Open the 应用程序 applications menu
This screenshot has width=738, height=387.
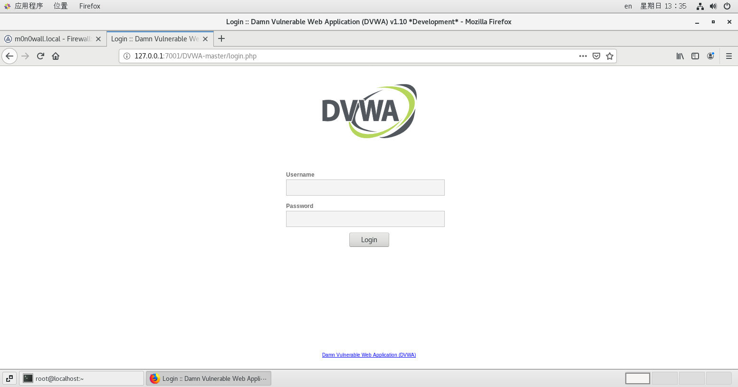tap(24, 6)
